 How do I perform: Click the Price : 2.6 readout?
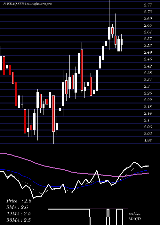tap(19, 201)
